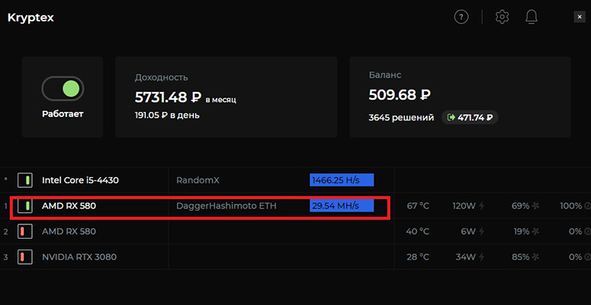Image resolution: width=591 pixels, height=305 pixels.
Task: Click the 471.74 ₽ withdraw button
Action: pos(470,117)
